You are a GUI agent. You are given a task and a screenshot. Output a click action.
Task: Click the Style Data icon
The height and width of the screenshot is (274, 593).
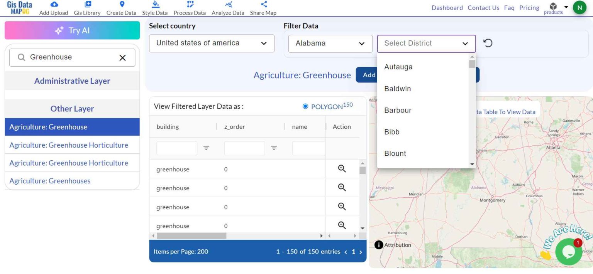pos(154,4)
